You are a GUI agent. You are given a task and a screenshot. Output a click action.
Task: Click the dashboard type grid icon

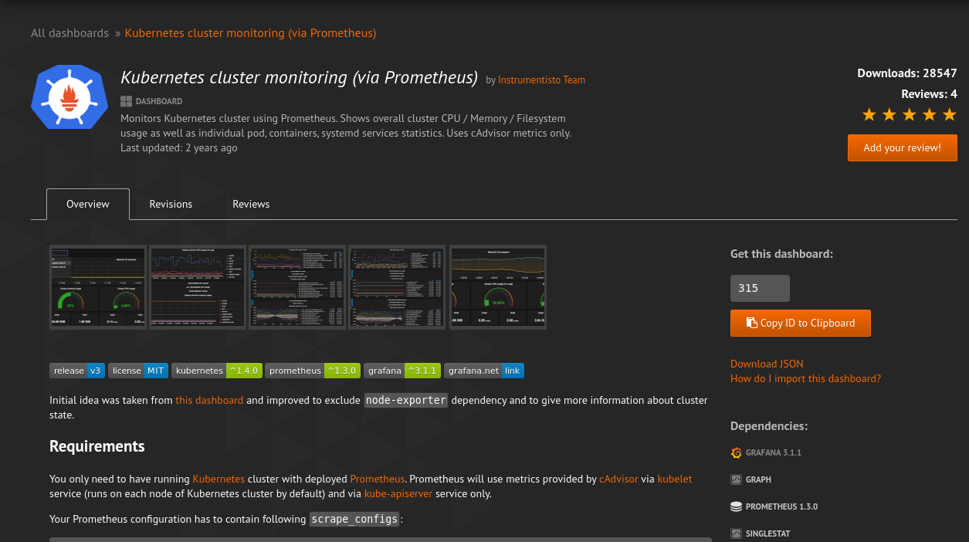click(x=126, y=101)
